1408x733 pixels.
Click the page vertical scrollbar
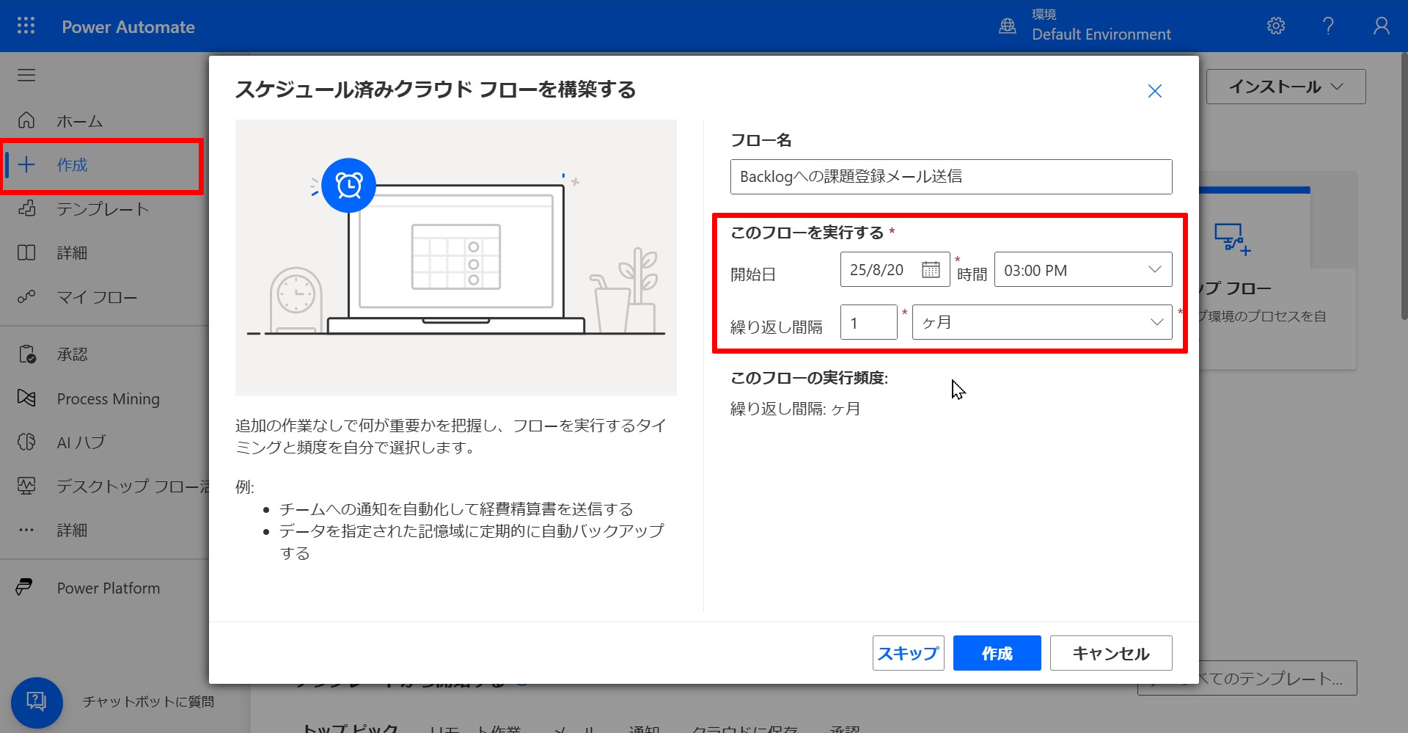[1404, 186]
